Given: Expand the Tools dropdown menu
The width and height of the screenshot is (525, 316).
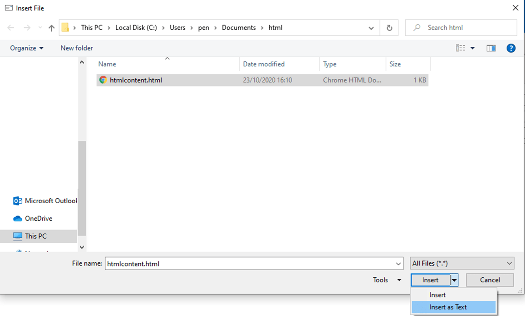Looking at the screenshot, I should pyautogui.click(x=387, y=280).
